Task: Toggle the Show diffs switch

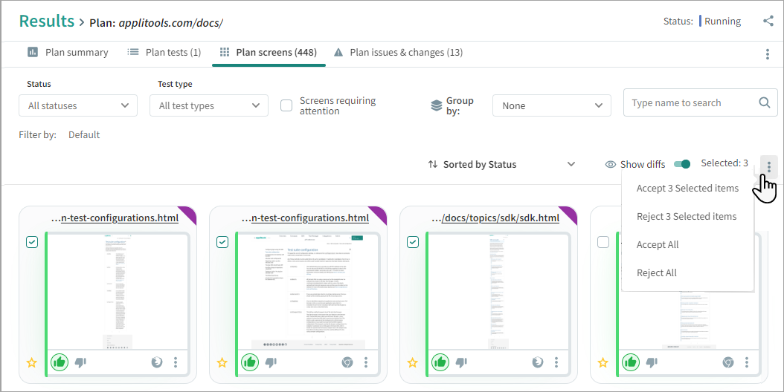Action: (681, 164)
